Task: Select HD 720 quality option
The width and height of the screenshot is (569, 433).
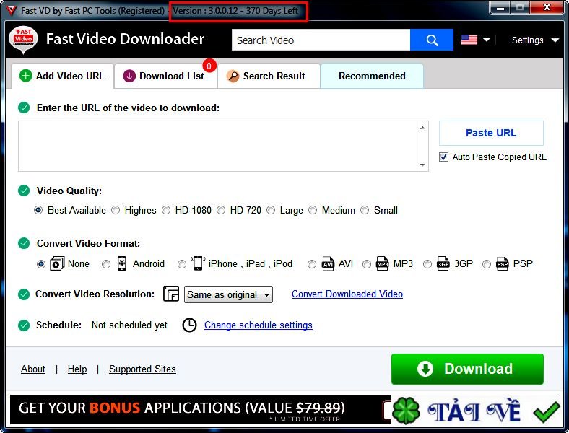Action: [221, 210]
